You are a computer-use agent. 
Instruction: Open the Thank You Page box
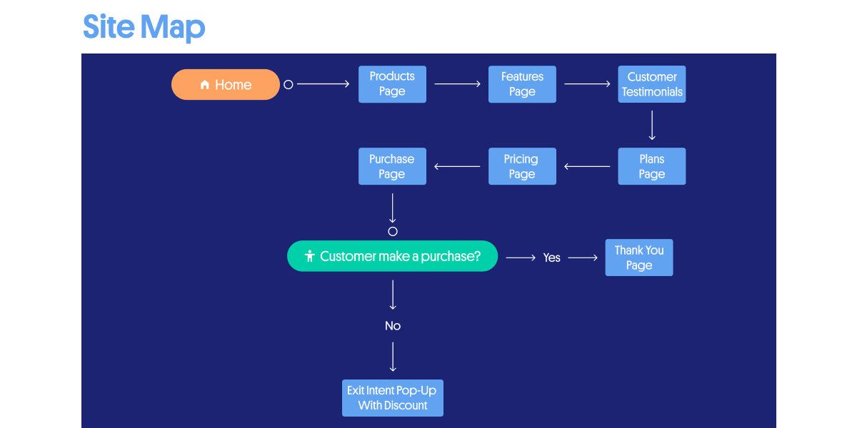tap(639, 258)
